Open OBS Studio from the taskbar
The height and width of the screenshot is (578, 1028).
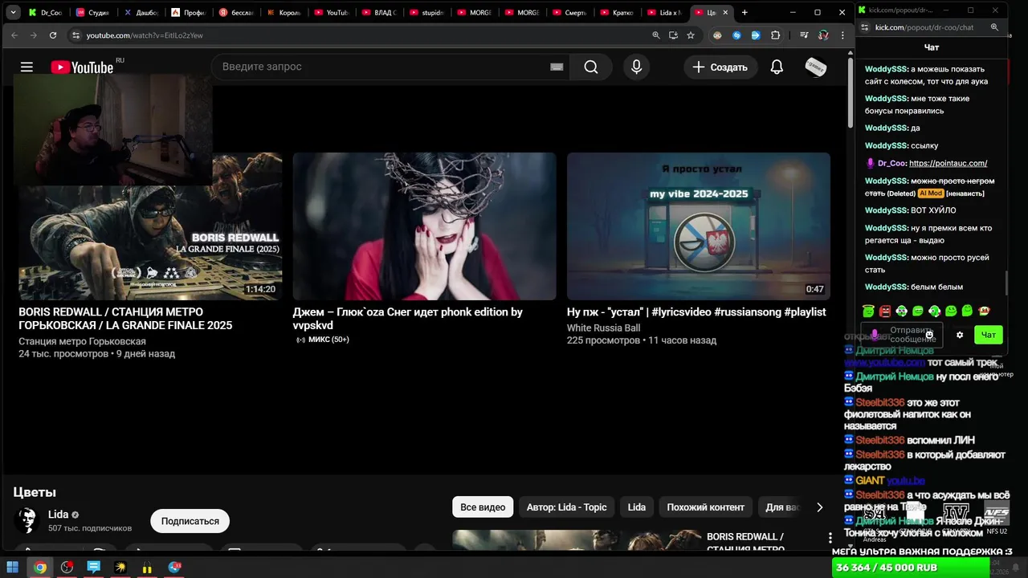(67, 568)
